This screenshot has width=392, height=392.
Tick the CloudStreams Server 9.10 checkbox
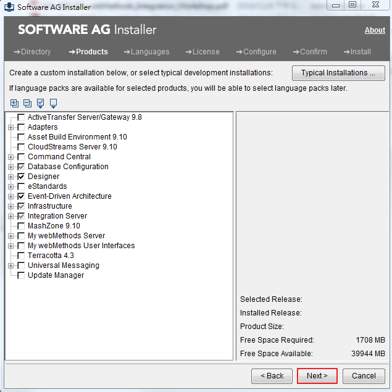click(x=21, y=147)
